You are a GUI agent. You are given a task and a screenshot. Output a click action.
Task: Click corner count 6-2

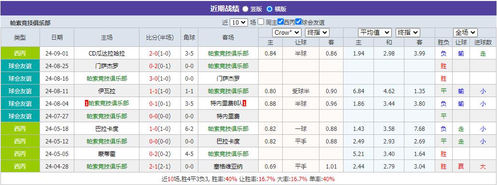click(x=190, y=129)
